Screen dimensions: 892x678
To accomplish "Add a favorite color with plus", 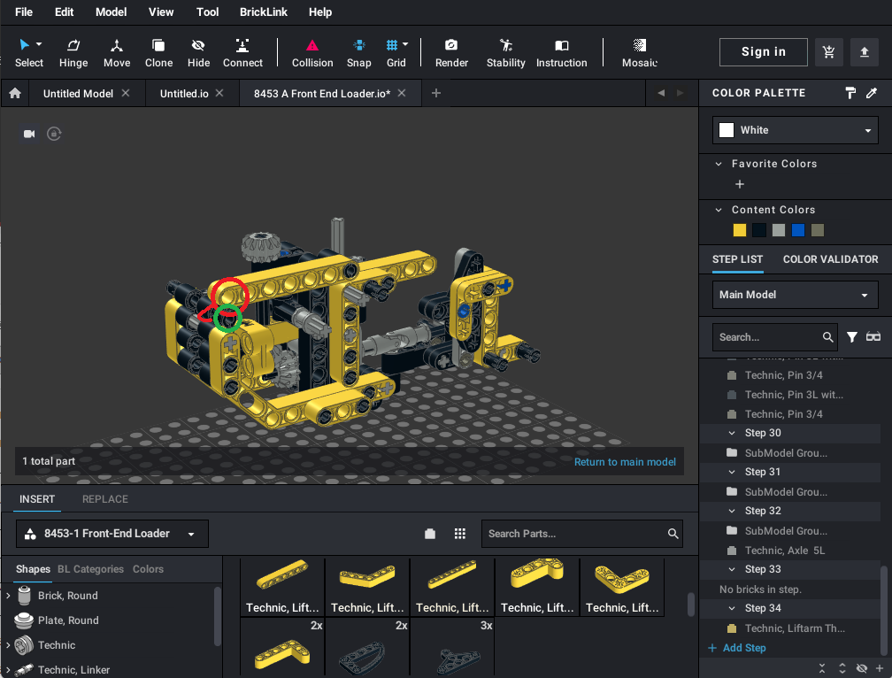I will 740,184.
